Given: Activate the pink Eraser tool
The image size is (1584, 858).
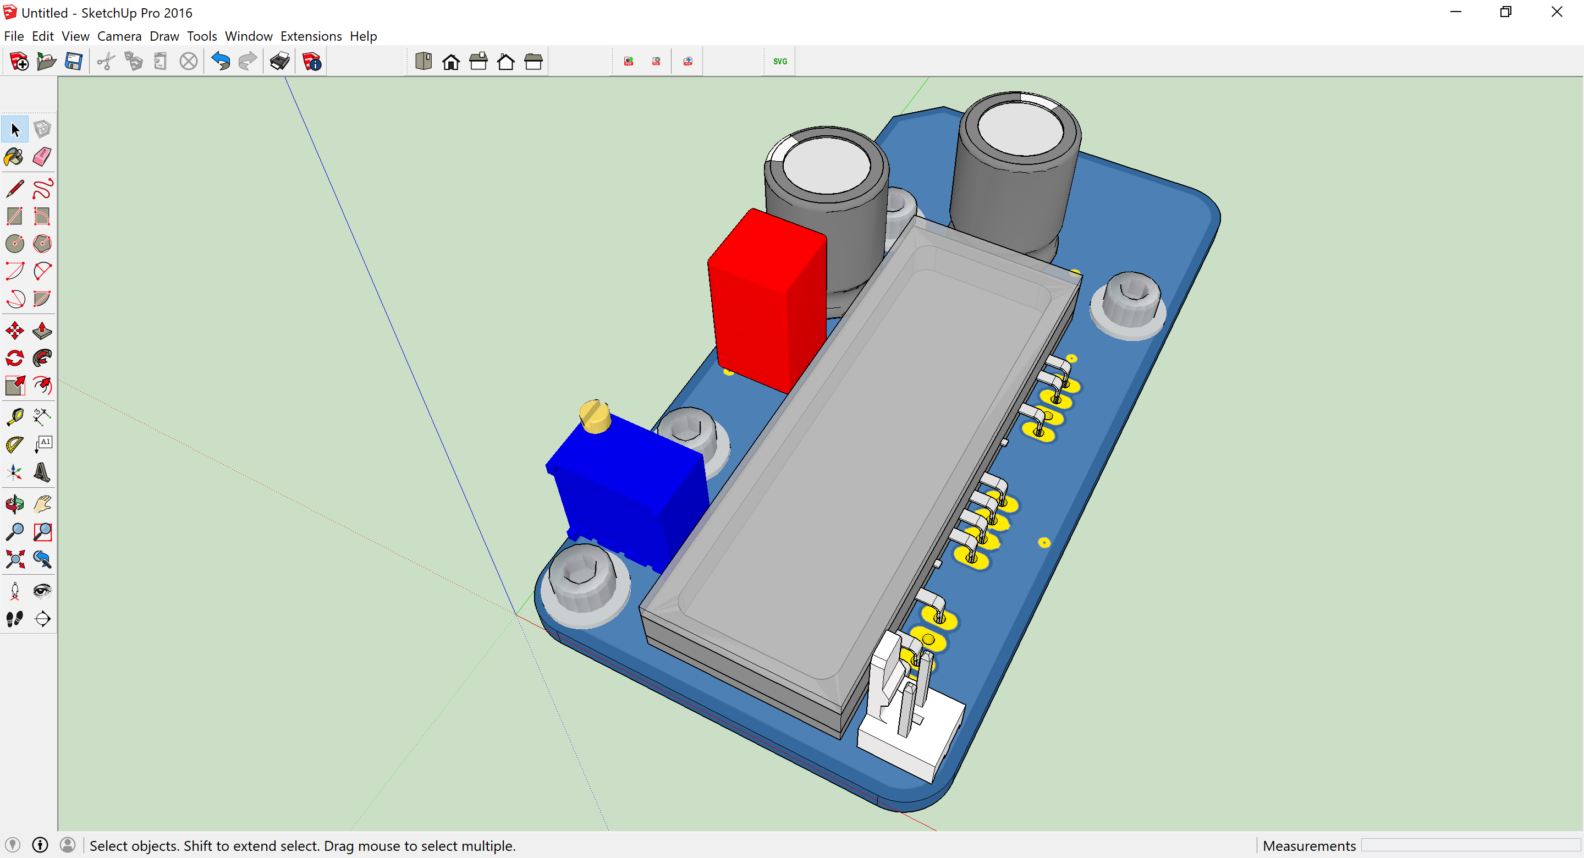Looking at the screenshot, I should point(42,157).
